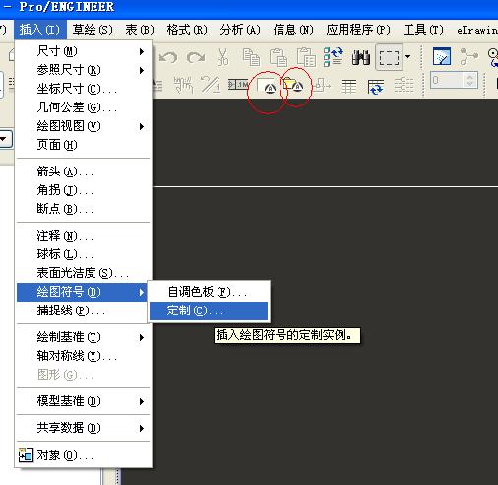Select the 注释(N)... menu entry
The image size is (498, 485).
[84, 236]
